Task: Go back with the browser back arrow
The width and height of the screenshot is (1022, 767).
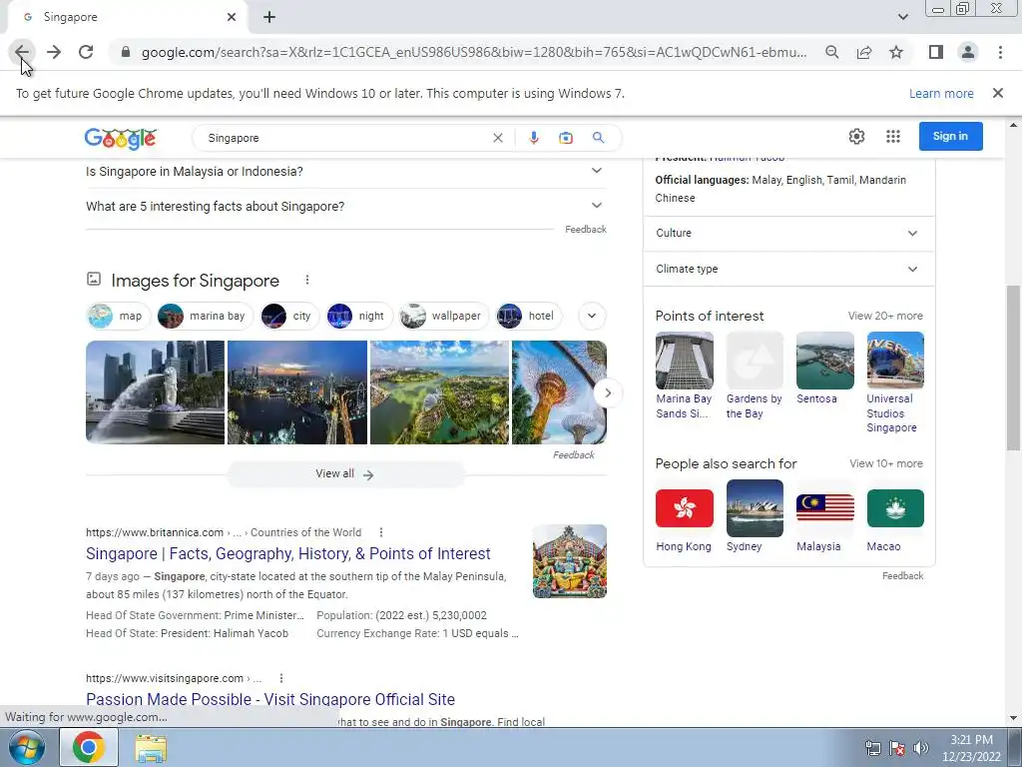Action: [22, 52]
